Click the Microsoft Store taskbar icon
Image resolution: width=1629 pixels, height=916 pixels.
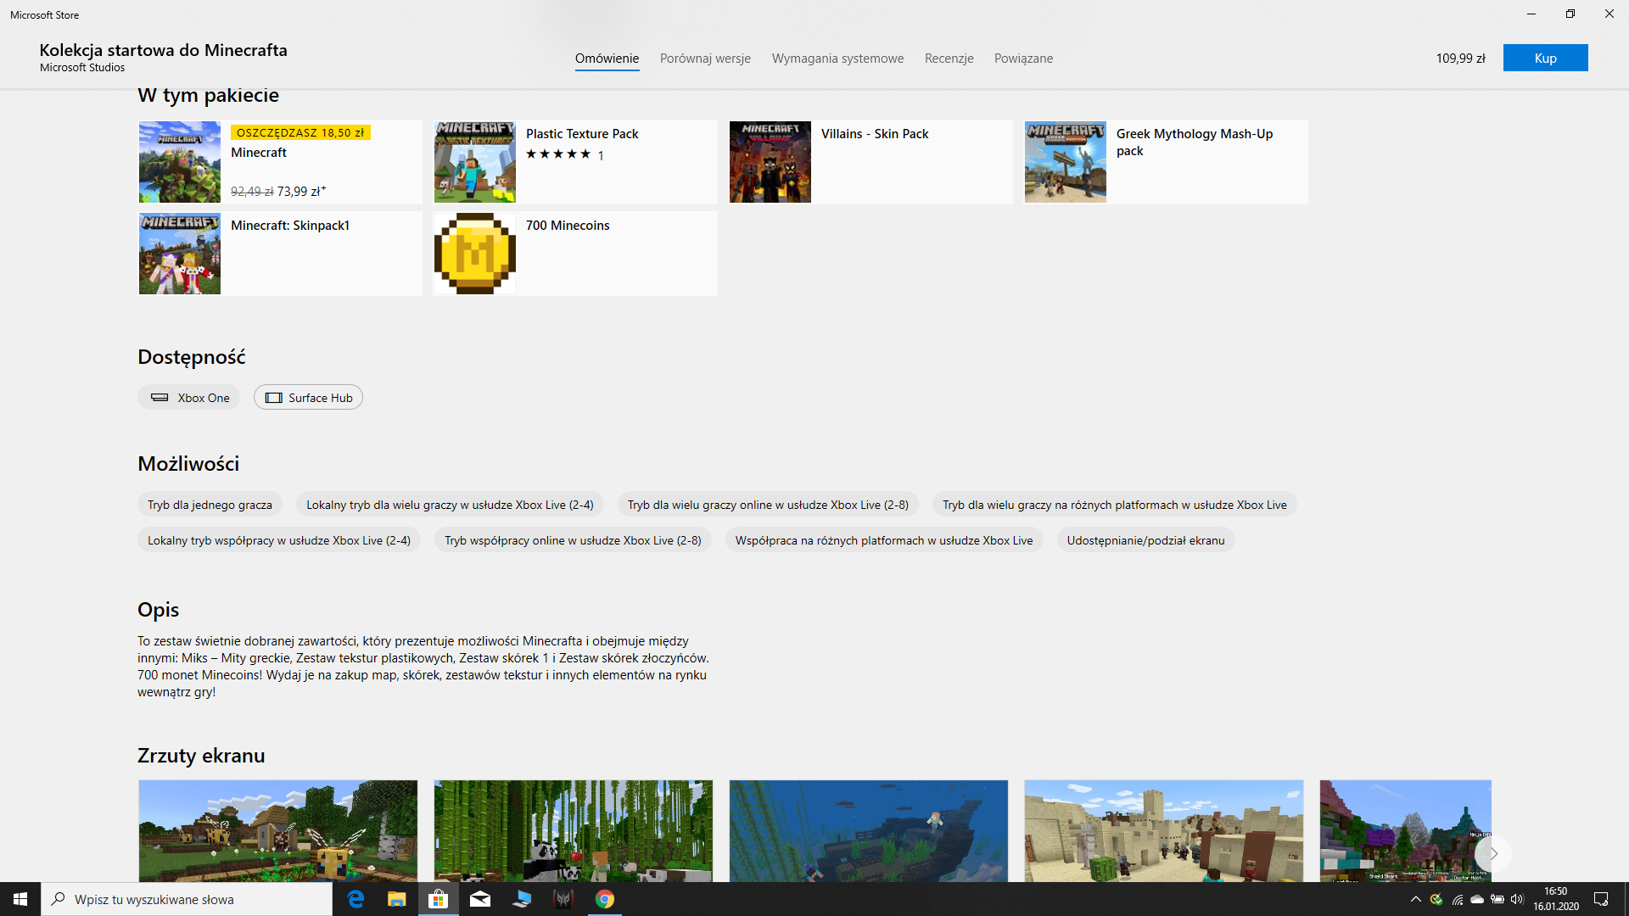438,899
